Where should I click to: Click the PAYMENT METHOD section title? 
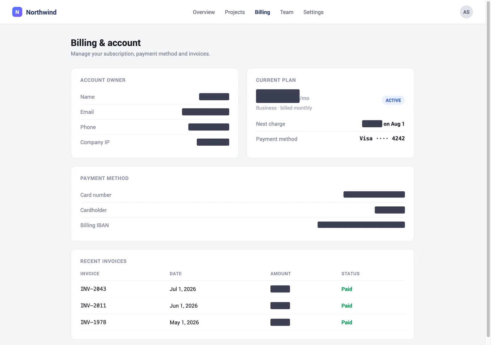(x=104, y=178)
